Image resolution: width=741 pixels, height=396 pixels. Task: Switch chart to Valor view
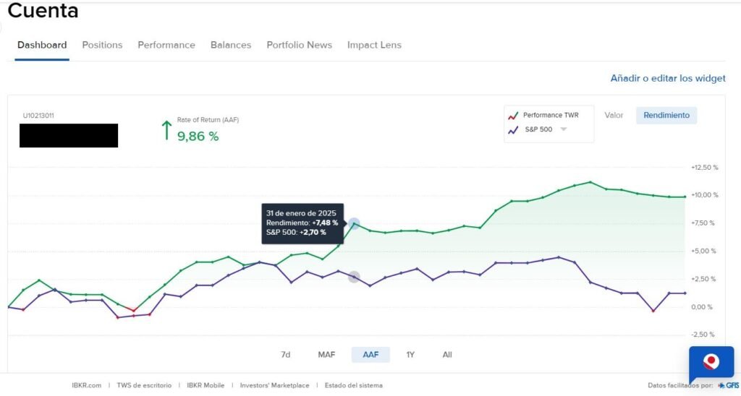(614, 115)
